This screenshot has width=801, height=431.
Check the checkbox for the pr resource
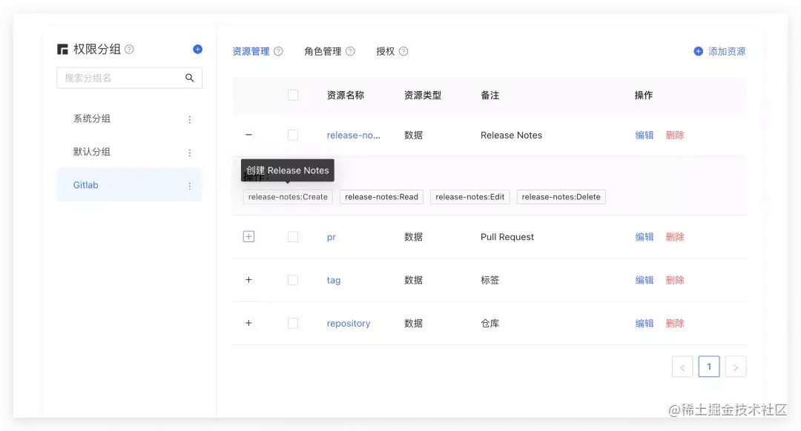[x=293, y=237]
